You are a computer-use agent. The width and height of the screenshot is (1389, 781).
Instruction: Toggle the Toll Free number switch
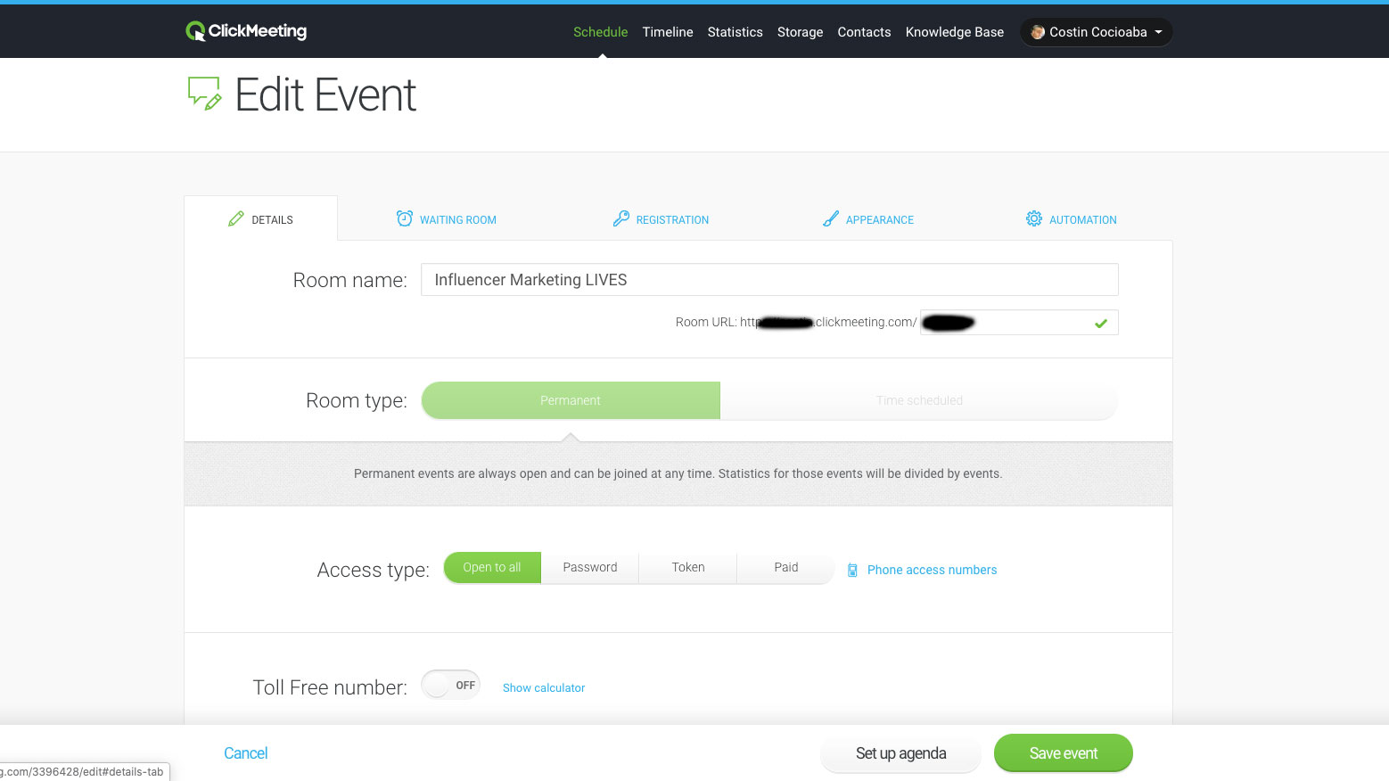451,686
